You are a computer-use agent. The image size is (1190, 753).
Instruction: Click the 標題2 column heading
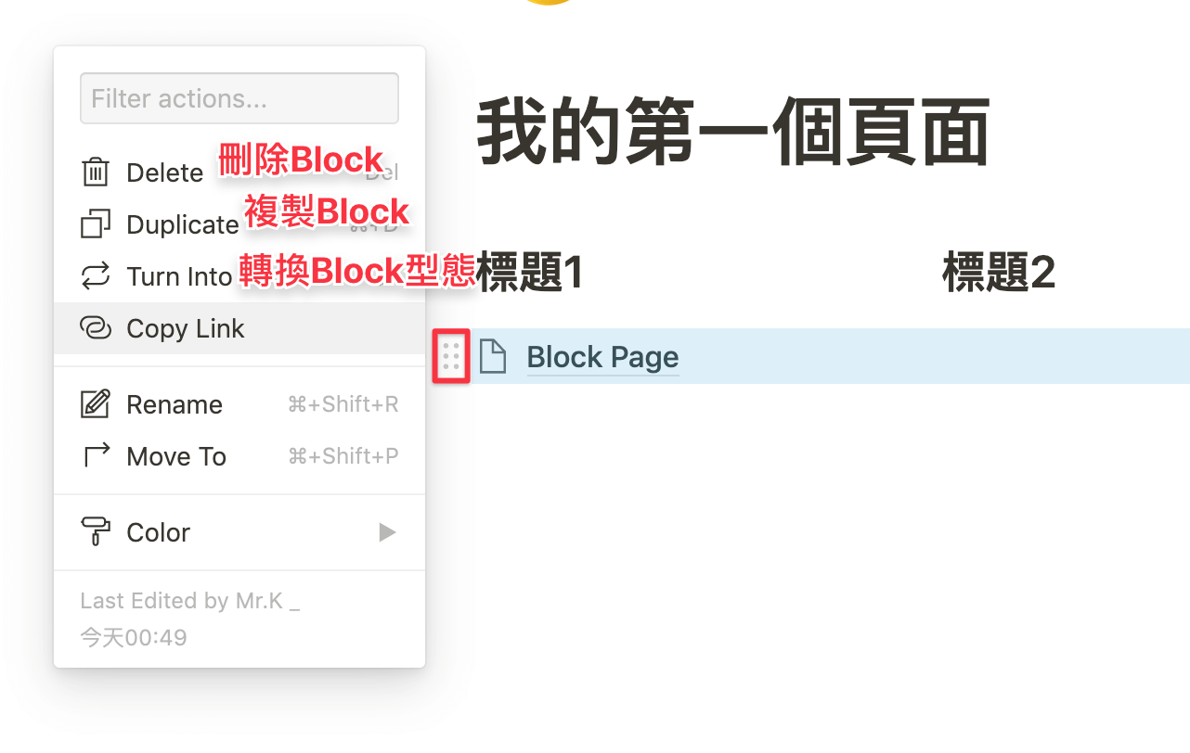pyautogui.click(x=999, y=273)
